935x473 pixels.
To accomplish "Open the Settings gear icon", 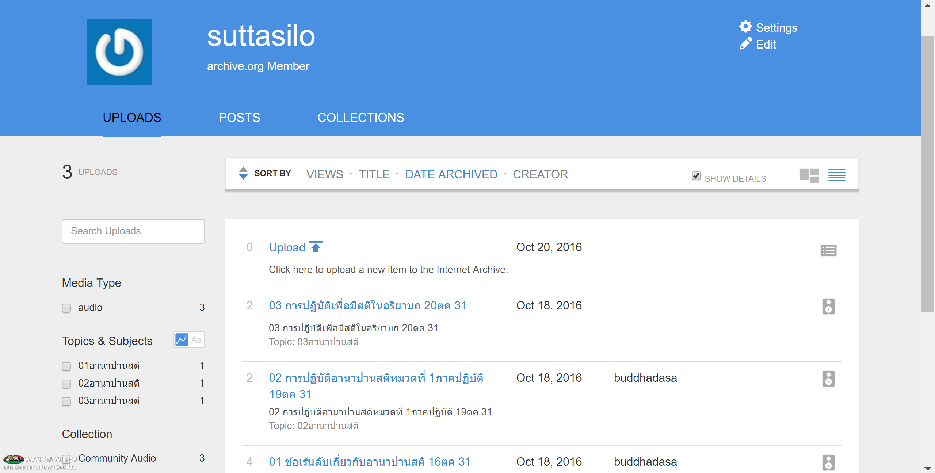I will [x=745, y=27].
